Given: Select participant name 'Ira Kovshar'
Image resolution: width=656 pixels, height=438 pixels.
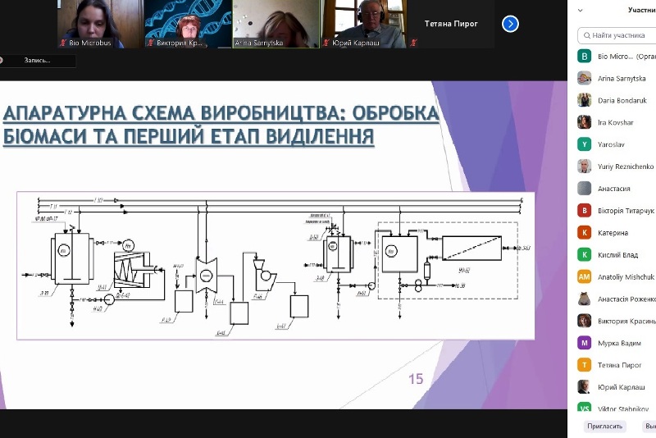Looking at the screenshot, I should click(x=616, y=122).
